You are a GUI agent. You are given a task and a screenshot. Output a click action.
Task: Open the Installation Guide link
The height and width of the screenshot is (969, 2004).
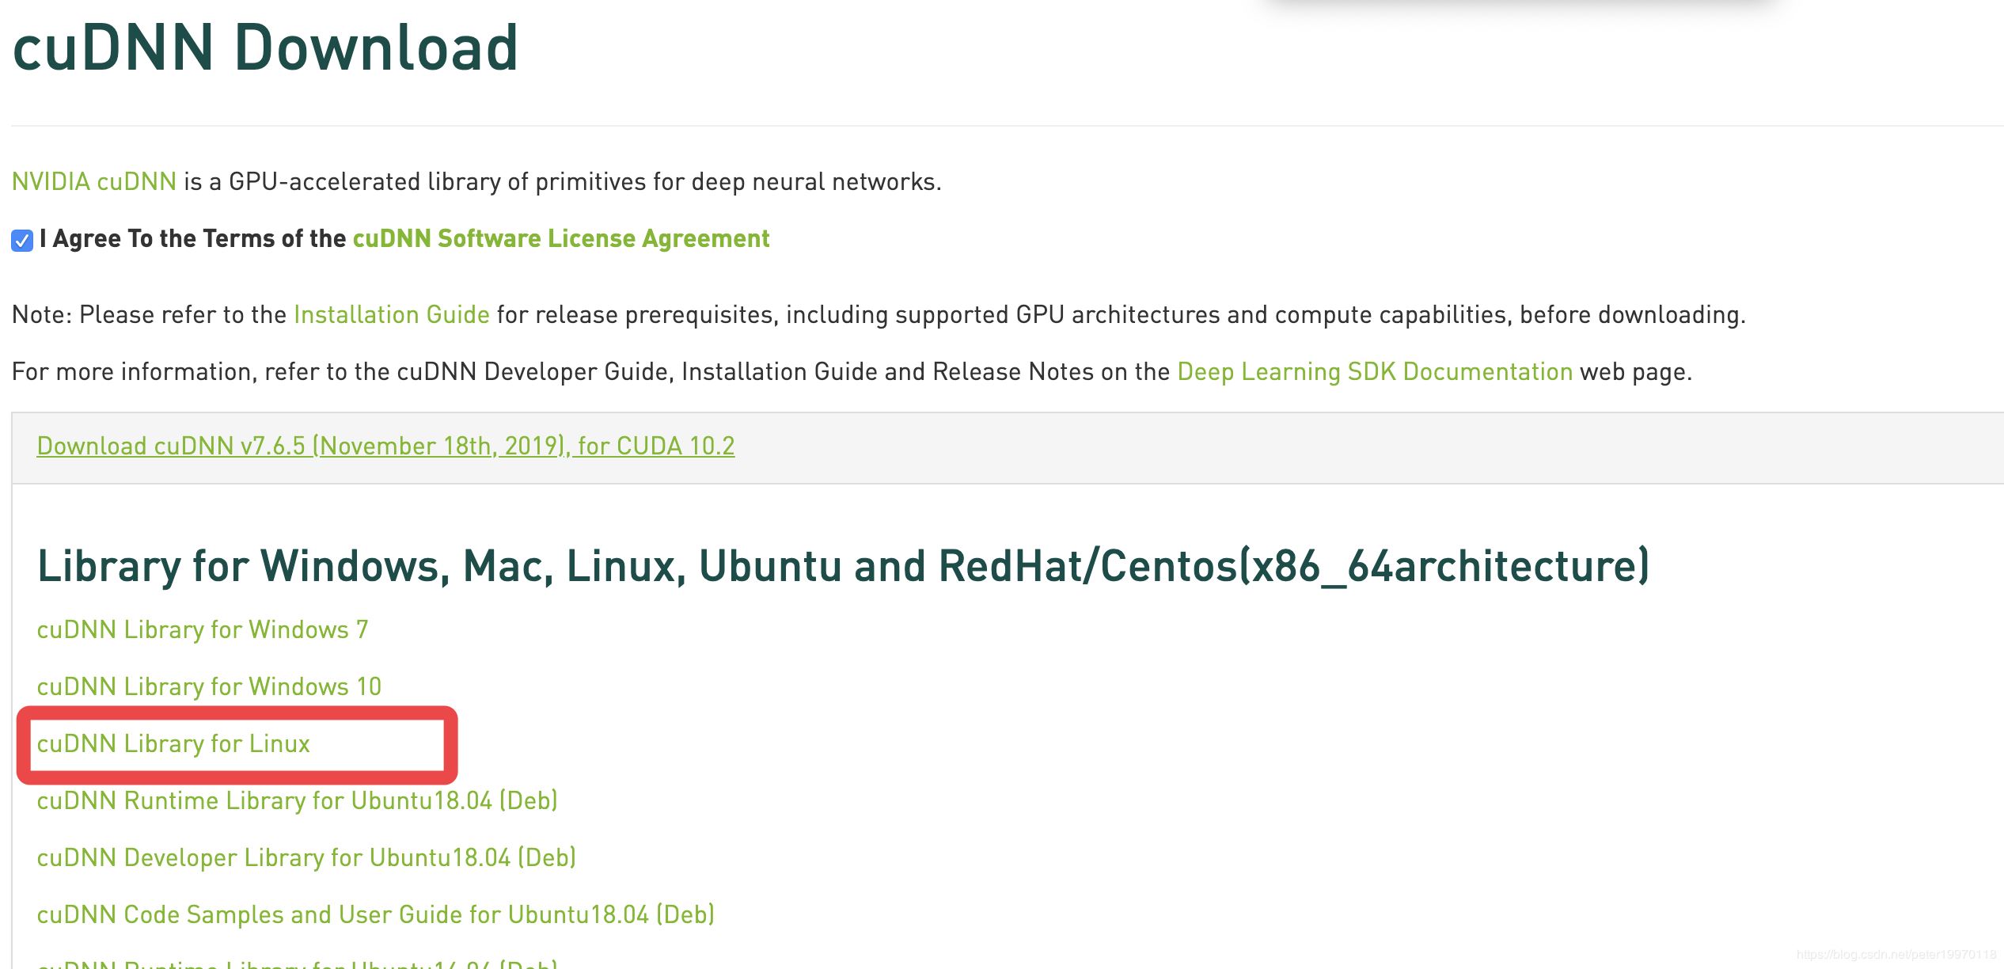(x=391, y=315)
